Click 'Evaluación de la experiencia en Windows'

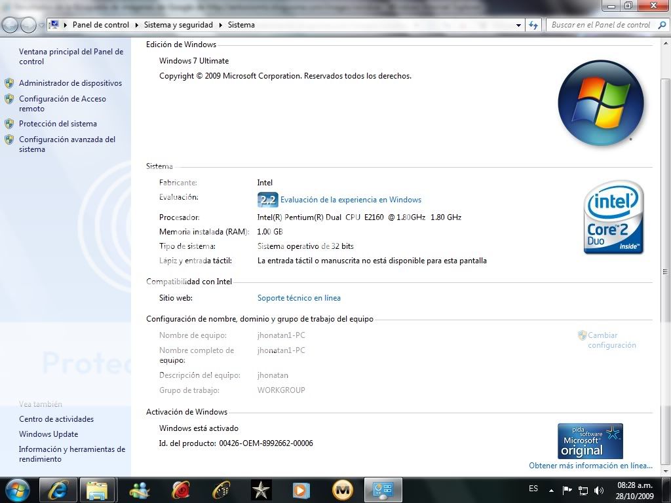click(351, 200)
